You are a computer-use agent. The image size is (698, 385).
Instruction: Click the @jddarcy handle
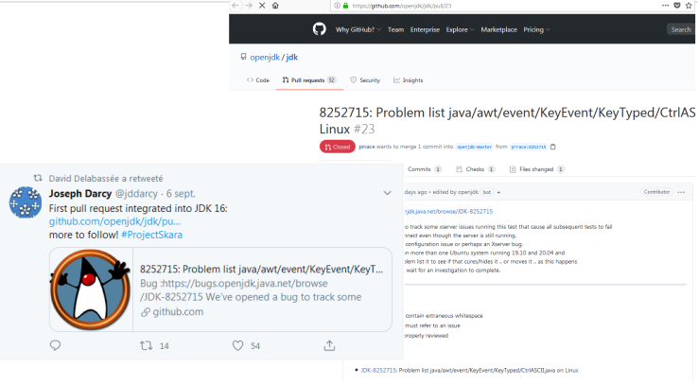pyautogui.click(x=136, y=194)
